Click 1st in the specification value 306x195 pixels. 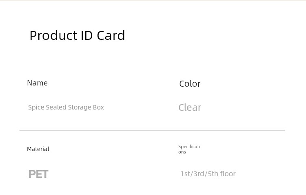pyautogui.click(x=185, y=174)
